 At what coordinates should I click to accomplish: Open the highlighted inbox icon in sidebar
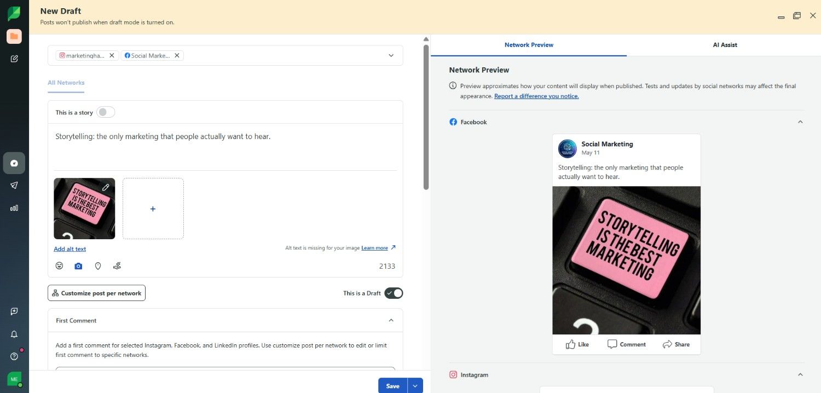14,163
